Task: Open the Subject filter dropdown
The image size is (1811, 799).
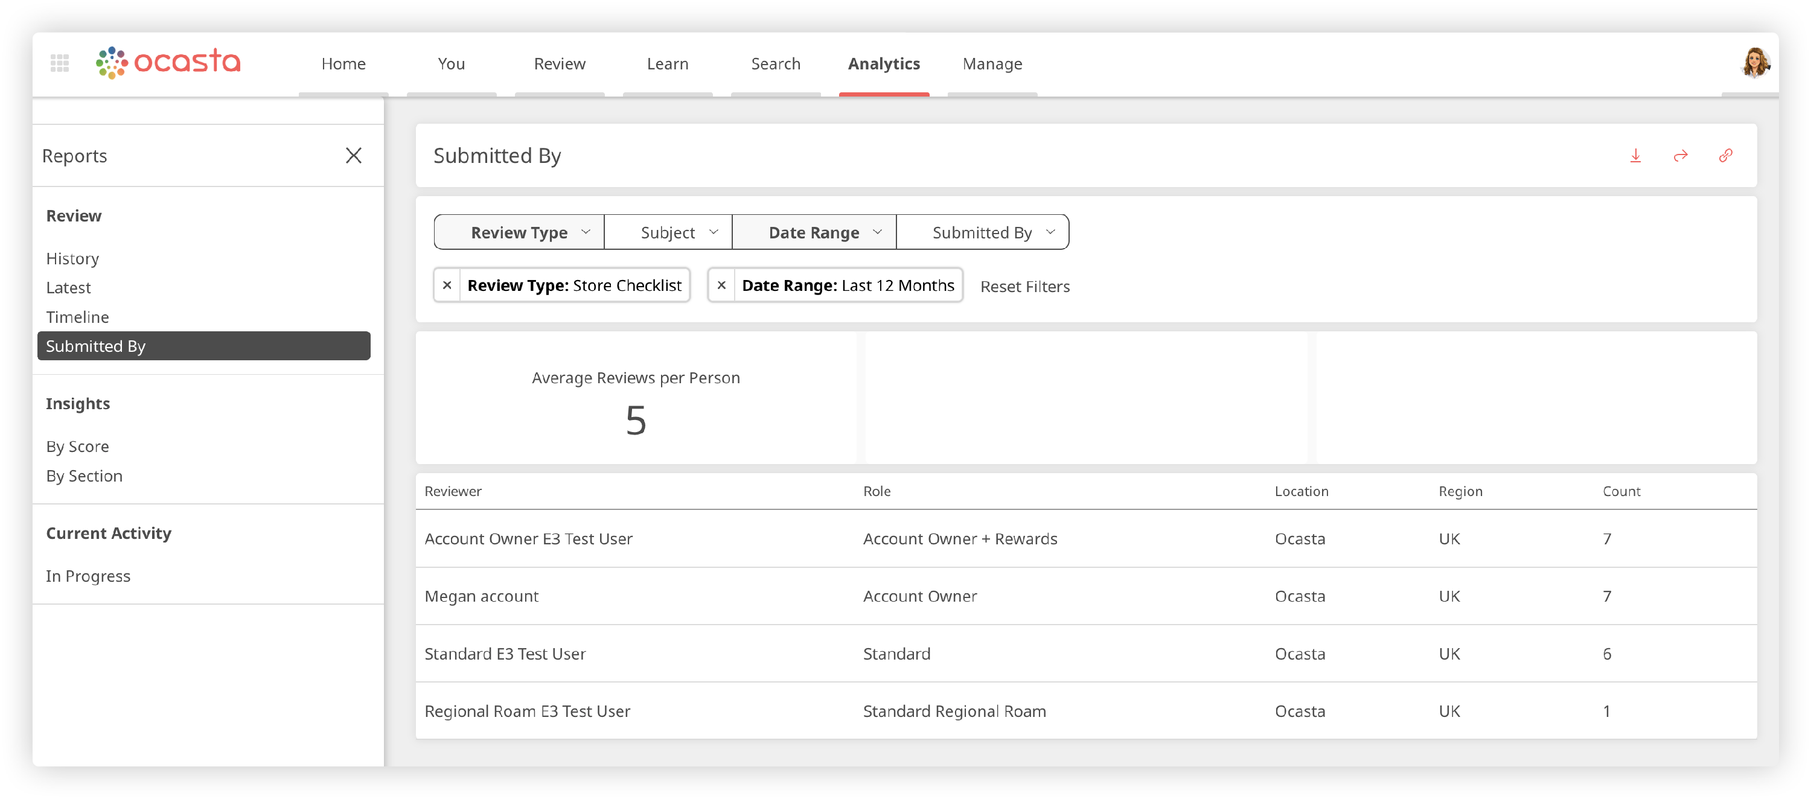Action: coord(668,232)
